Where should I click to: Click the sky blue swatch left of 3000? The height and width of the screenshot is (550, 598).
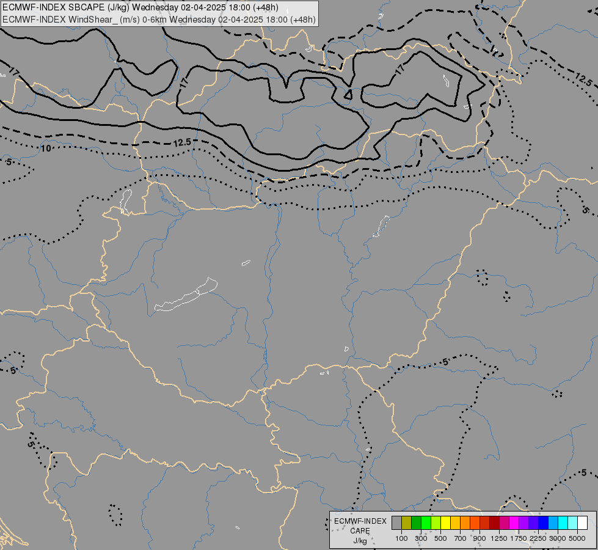553,522
